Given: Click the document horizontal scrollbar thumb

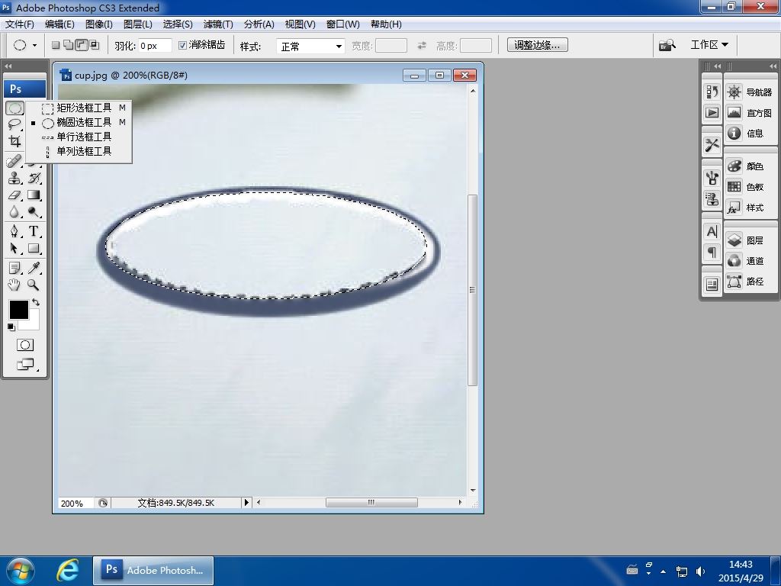Looking at the screenshot, I should pyautogui.click(x=371, y=502).
